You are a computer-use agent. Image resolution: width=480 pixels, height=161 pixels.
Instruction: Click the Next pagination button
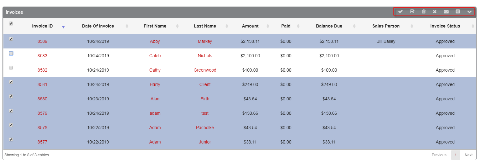click(x=468, y=155)
